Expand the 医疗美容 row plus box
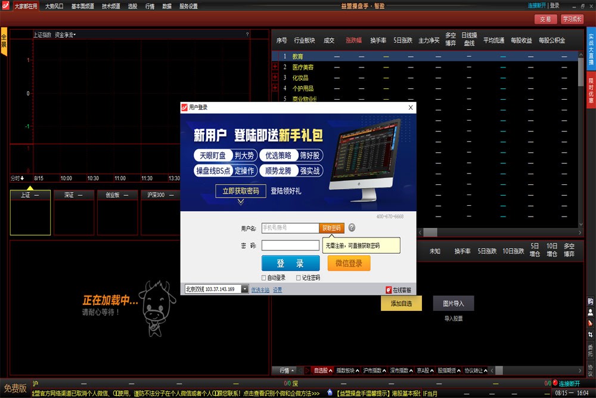Image resolution: width=596 pixels, height=398 pixels. [x=275, y=67]
